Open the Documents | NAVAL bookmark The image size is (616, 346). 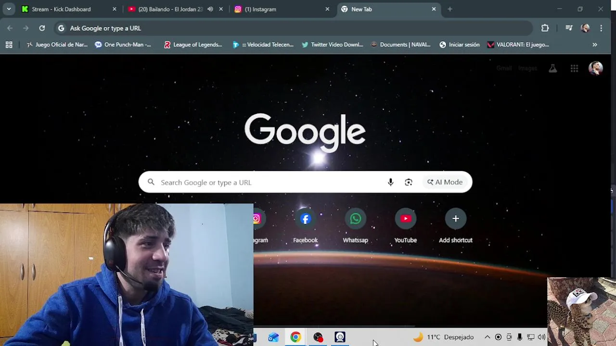[400, 45]
